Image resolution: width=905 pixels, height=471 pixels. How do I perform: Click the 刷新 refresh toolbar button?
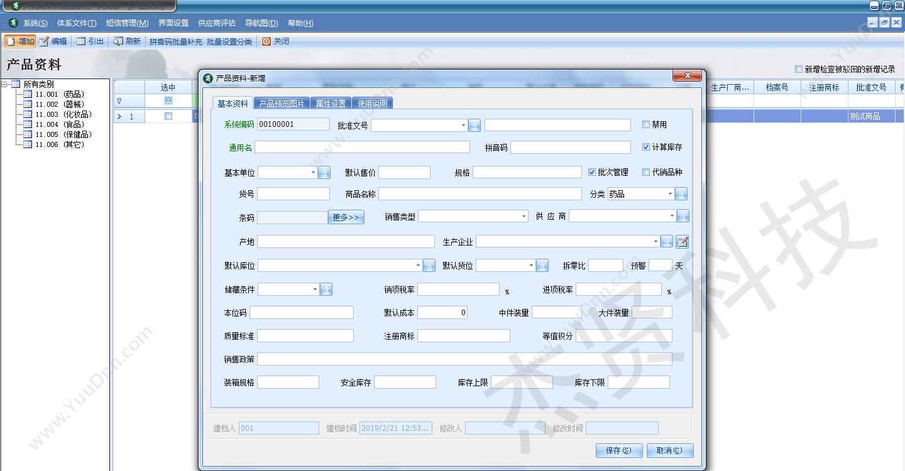click(x=127, y=41)
